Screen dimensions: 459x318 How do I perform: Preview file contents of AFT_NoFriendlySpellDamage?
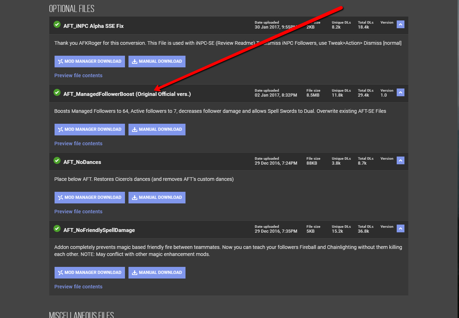click(78, 287)
